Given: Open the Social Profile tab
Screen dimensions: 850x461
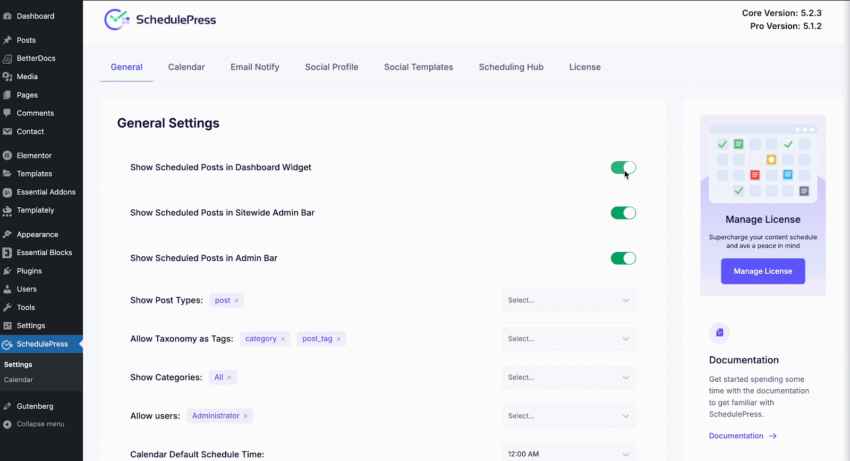Looking at the screenshot, I should click(331, 67).
